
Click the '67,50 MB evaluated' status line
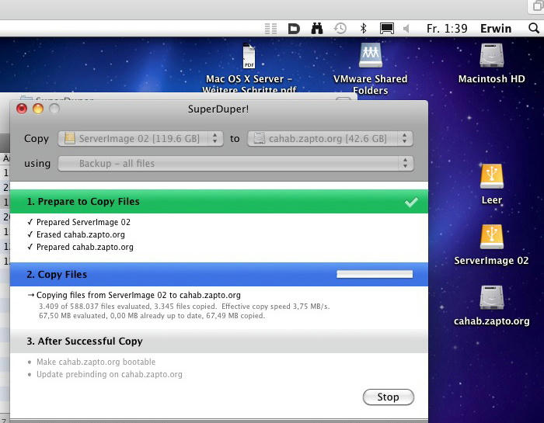point(152,316)
